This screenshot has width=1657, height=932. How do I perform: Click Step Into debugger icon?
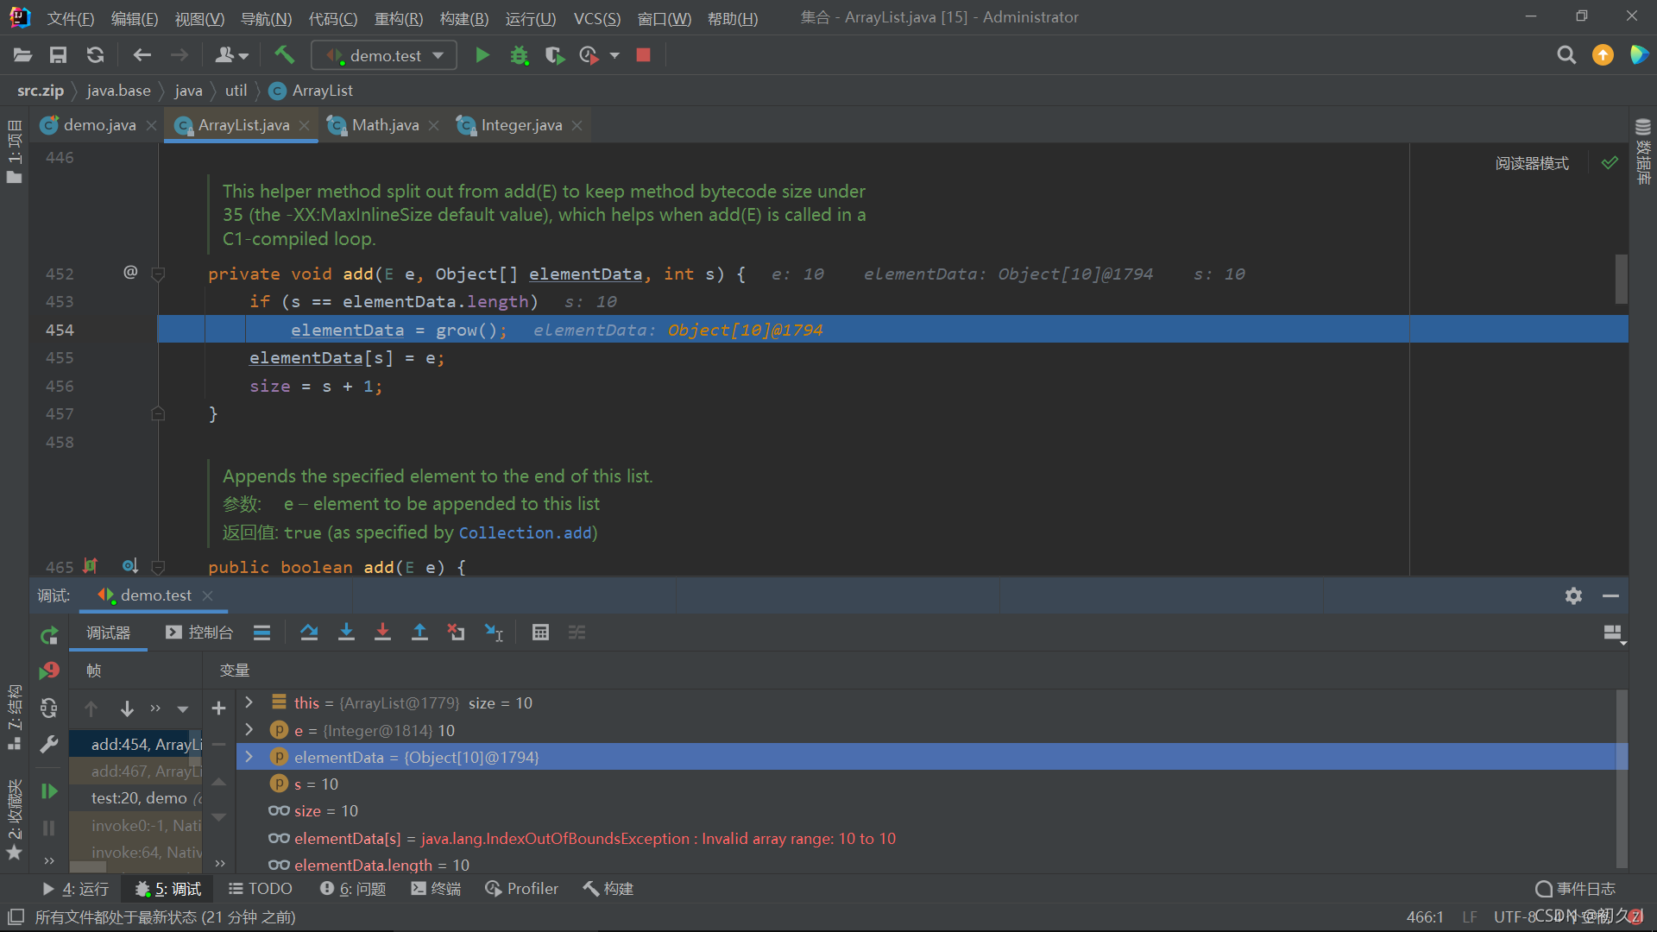pyautogui.click(x=346, y=633)
